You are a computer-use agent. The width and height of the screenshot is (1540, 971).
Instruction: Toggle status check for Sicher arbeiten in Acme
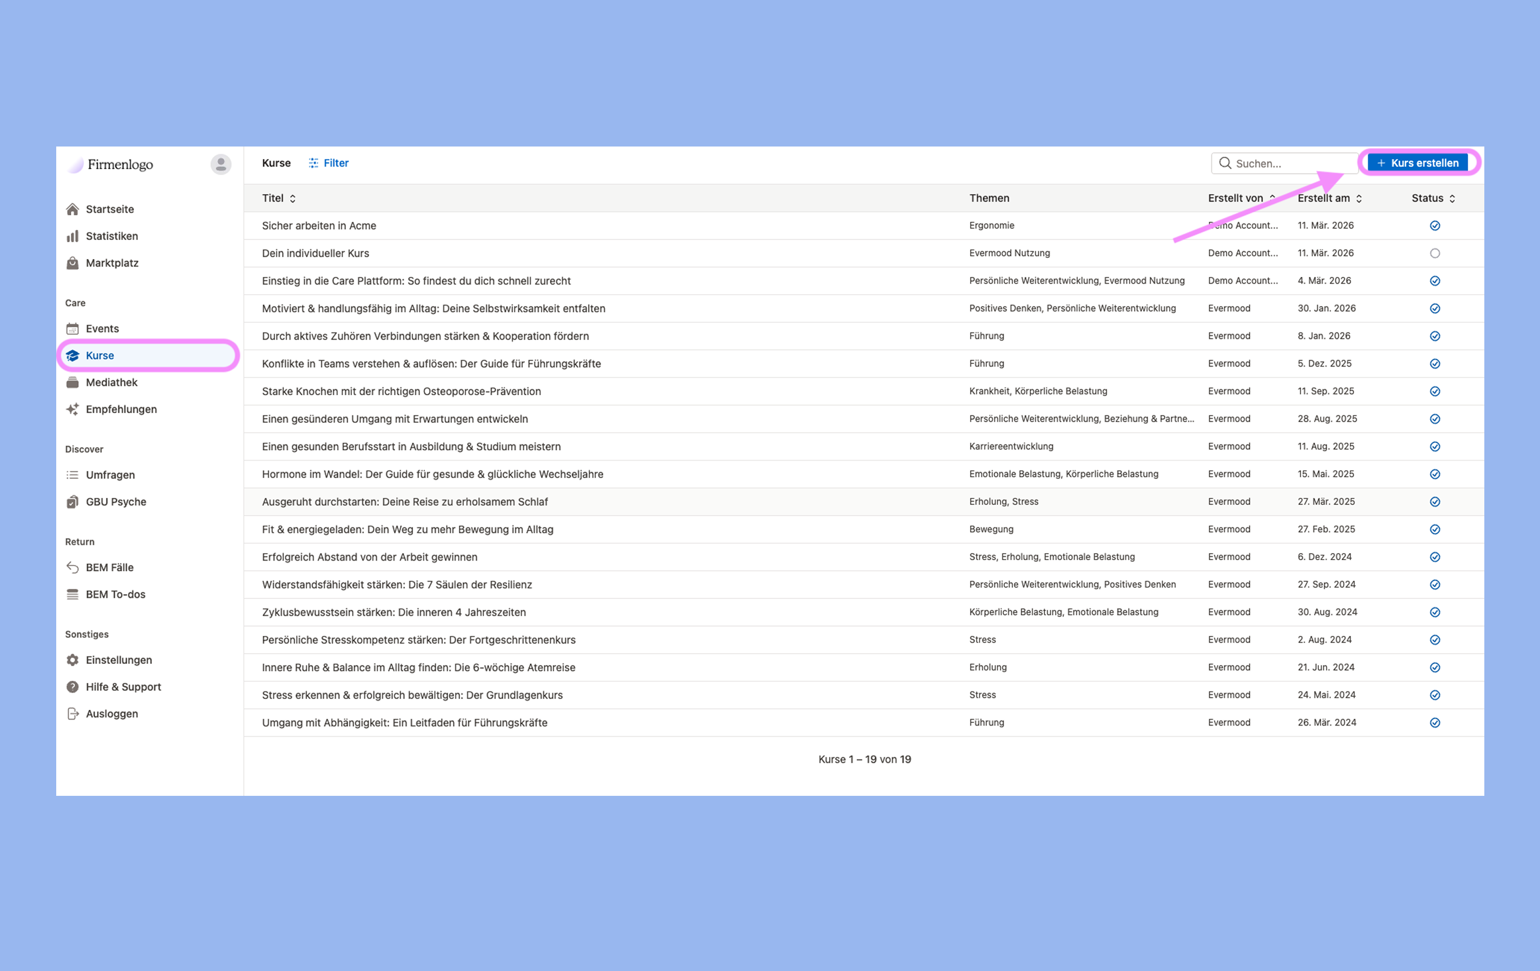[1435, 226]
